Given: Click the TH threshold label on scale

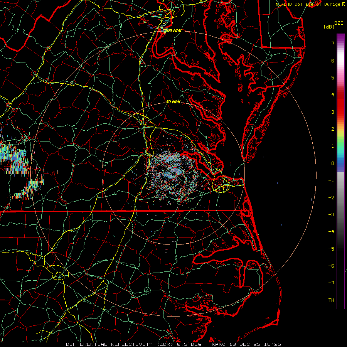Looking at the screenshot, I should click(331, 300).
